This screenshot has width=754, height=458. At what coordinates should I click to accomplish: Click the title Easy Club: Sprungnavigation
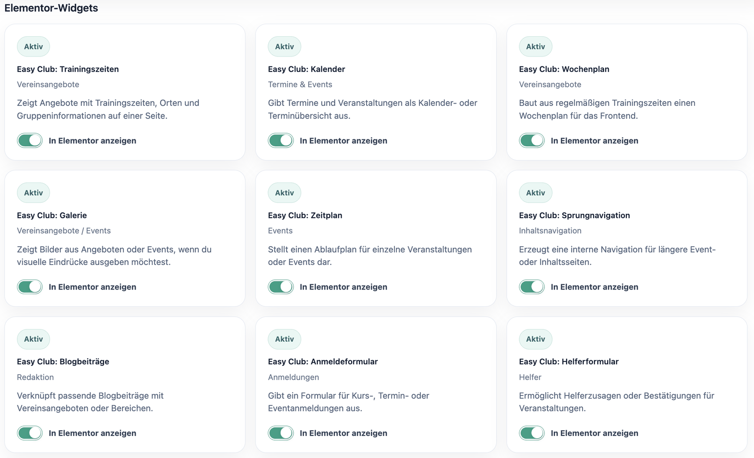574,215
